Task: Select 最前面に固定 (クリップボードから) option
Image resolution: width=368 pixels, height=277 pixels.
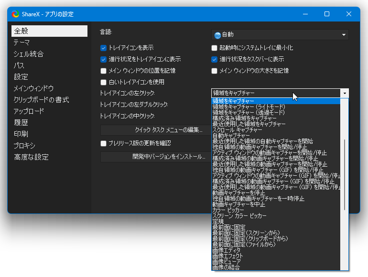Action: [x=276, y=239]
